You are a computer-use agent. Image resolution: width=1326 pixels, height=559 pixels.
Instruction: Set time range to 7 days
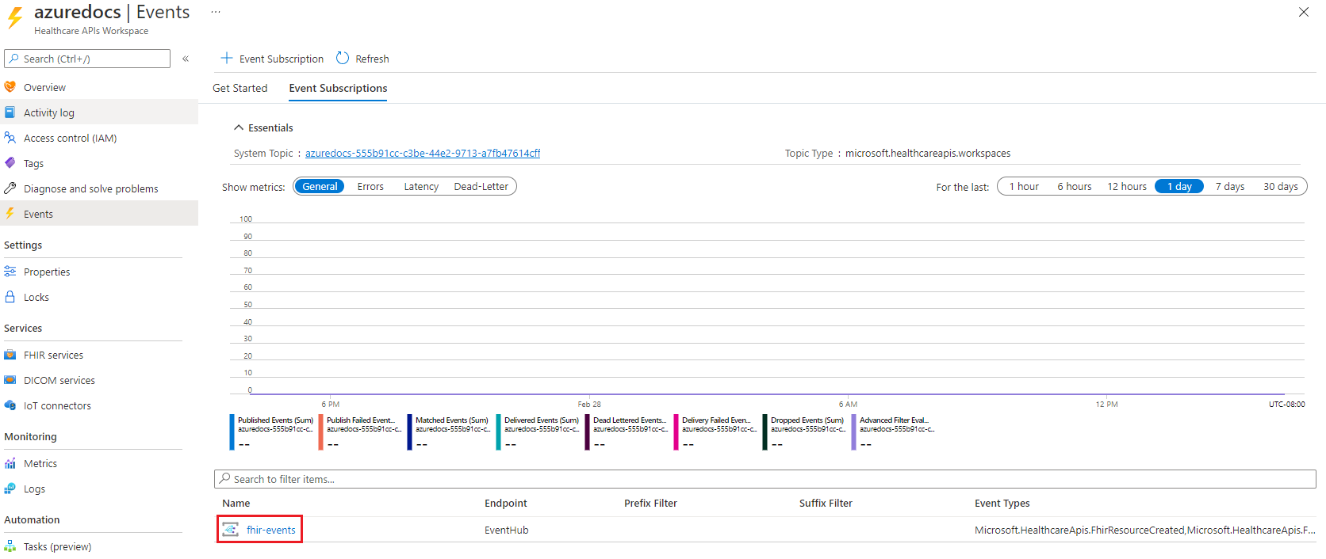(x=1230, y=187)
